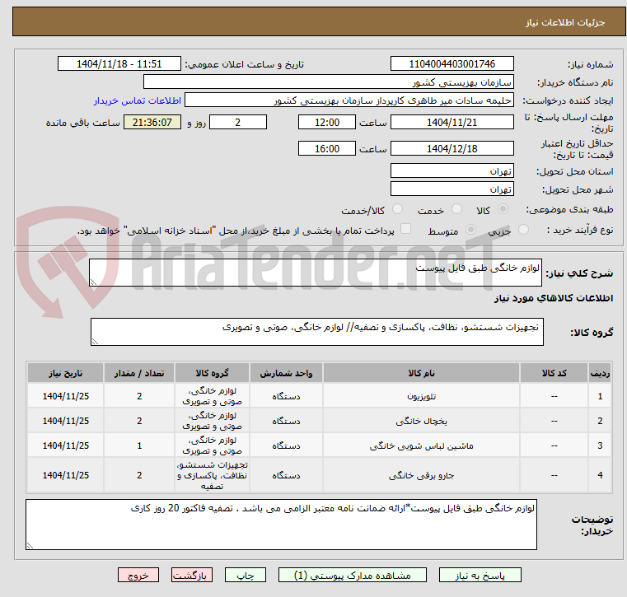Open 'اطلاعات تماس خریدار' link
The image size is (627, 597).
click(137, 100)
